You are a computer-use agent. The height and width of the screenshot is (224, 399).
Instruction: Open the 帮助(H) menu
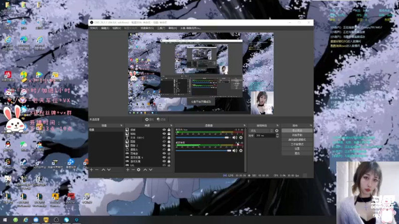173,28
